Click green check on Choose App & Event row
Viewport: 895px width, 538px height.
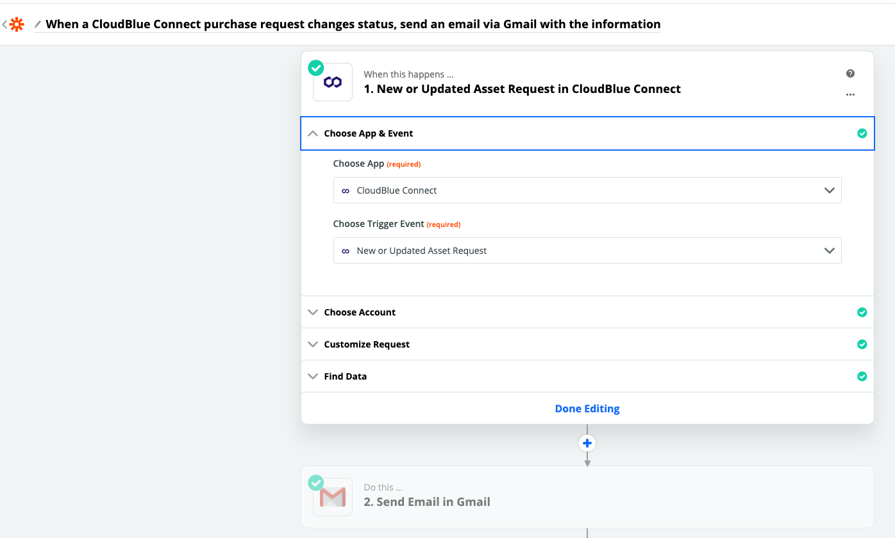pos(862,133)
